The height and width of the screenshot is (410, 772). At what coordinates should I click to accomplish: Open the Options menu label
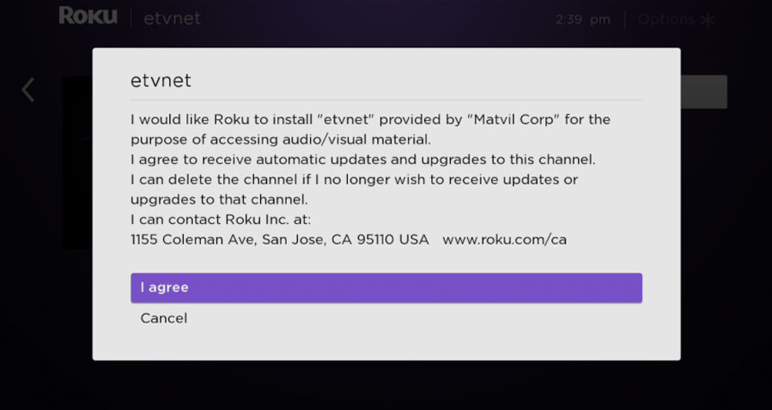(666, 19)
